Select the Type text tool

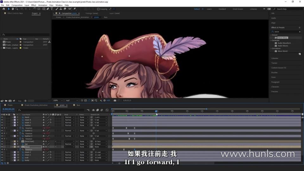point(52,9)
